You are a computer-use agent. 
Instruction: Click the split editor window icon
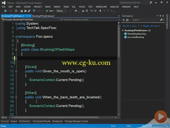click(119, 23)
